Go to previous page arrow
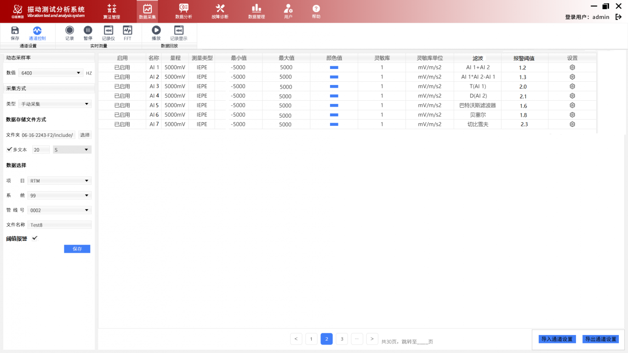 click(x=296, y=339)
